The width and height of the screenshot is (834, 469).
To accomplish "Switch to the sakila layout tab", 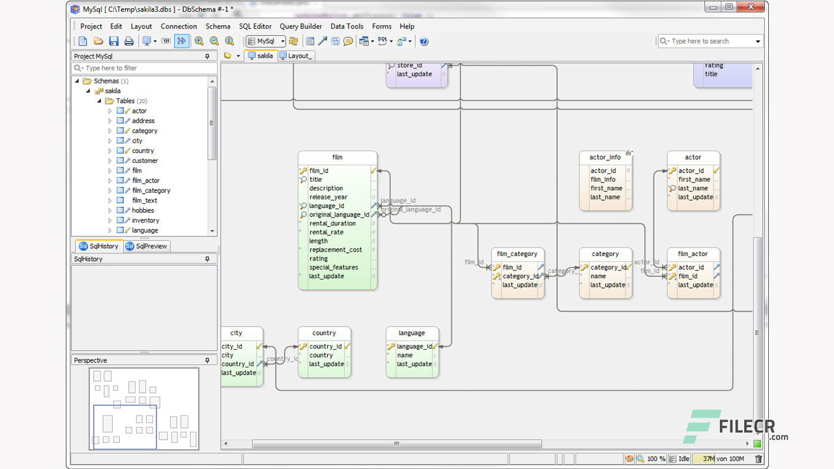I will click(x=261, y=56).
